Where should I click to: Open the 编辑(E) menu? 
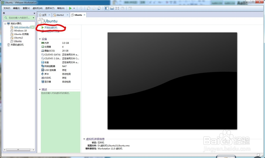[16, 8]
